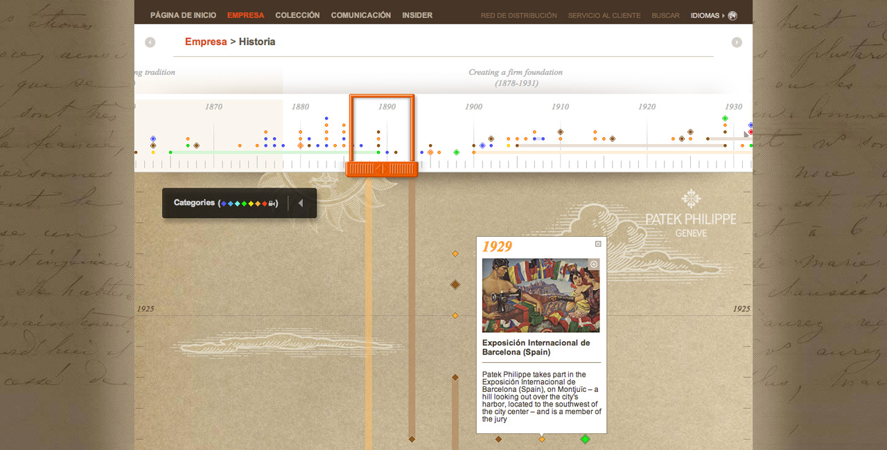
Task: Click the 1900 year label
Action: (x=473, y=107)
